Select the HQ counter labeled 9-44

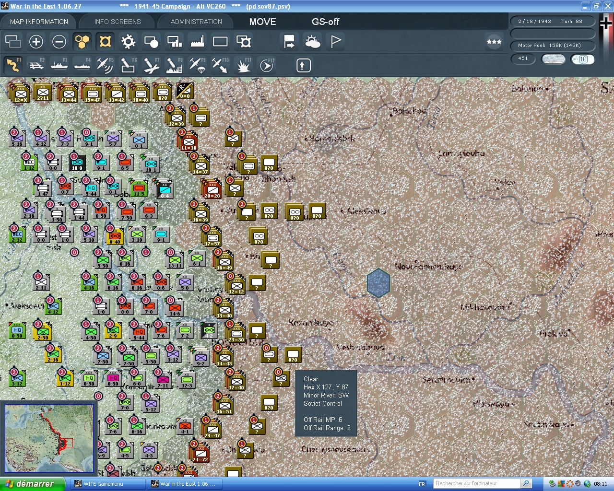[139, 331]
